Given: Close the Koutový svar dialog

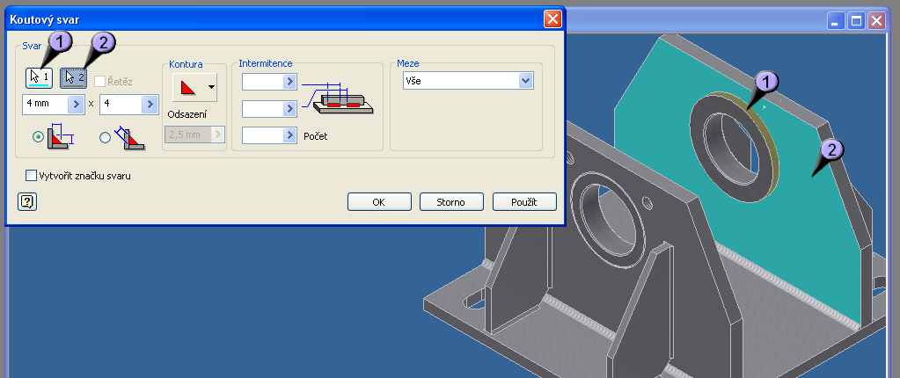Looking at the screenshot, I should tap(552, 18).
